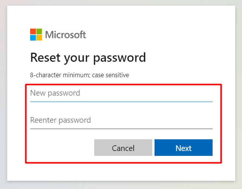
Task: Click the blue Next button
Action: (184, 148)
